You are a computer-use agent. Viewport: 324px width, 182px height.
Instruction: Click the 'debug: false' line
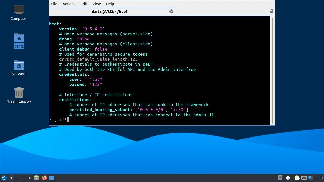[74, 39]
